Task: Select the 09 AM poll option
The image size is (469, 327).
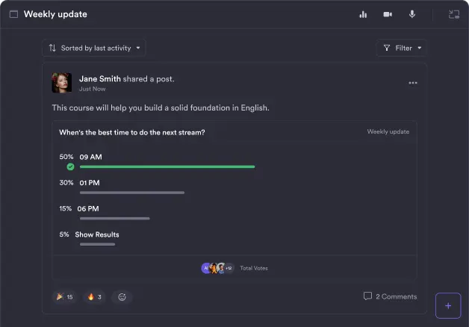Action: (90, 157)
